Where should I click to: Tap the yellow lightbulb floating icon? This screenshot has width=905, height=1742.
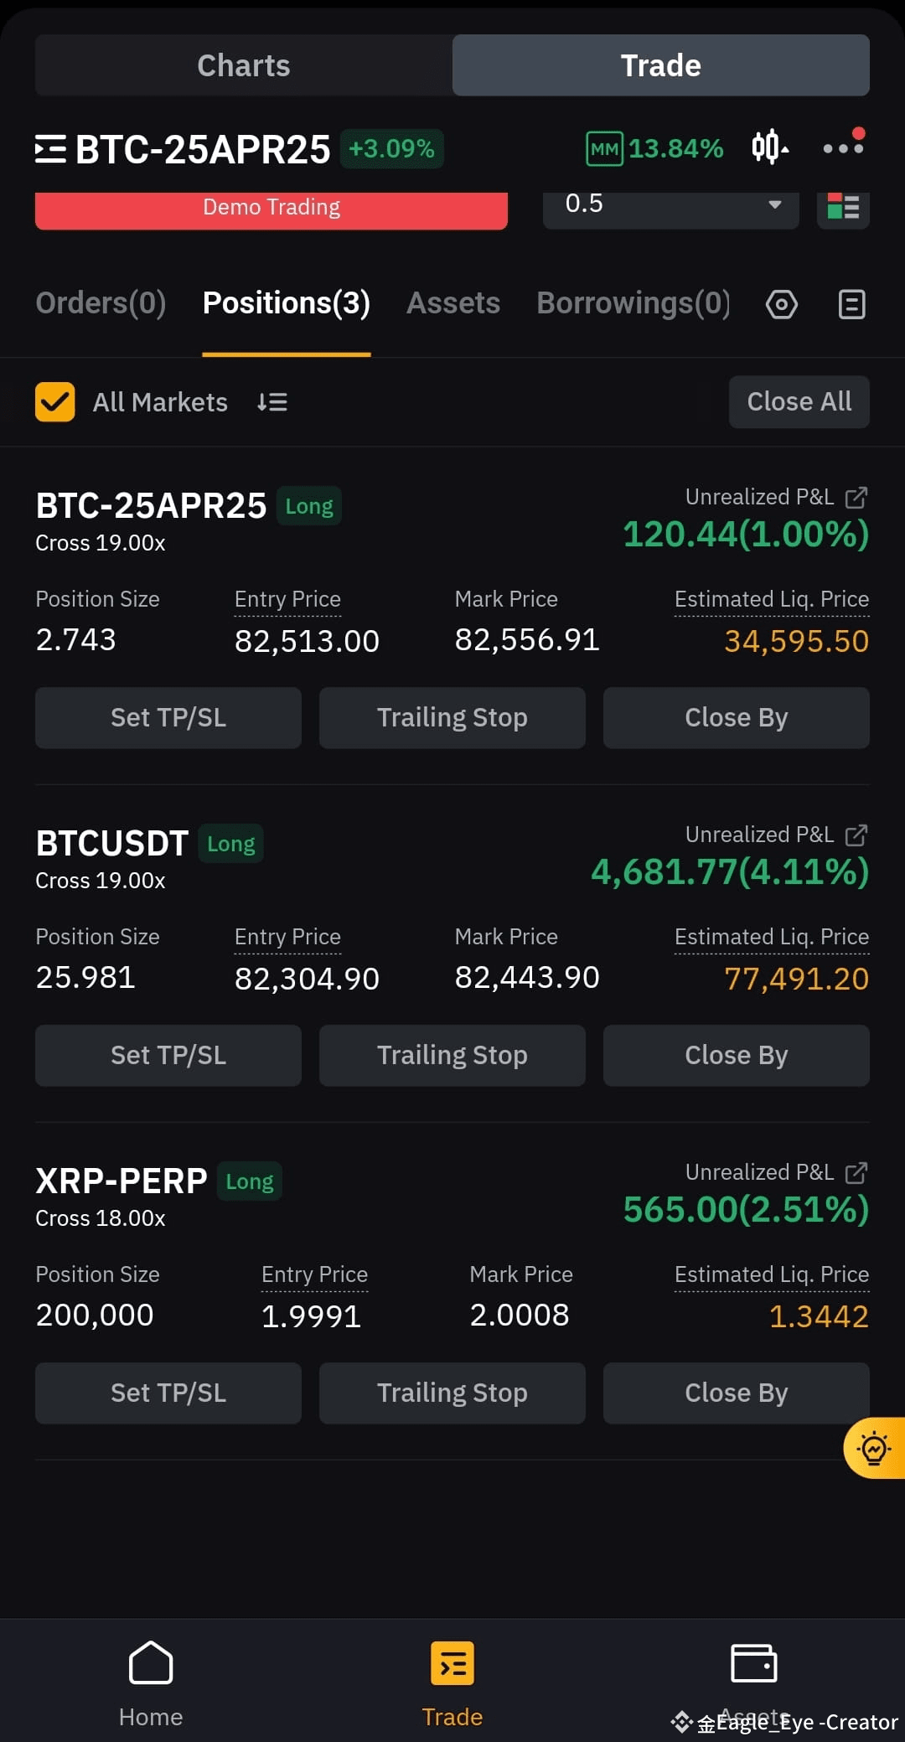(x=874, y=1448)
